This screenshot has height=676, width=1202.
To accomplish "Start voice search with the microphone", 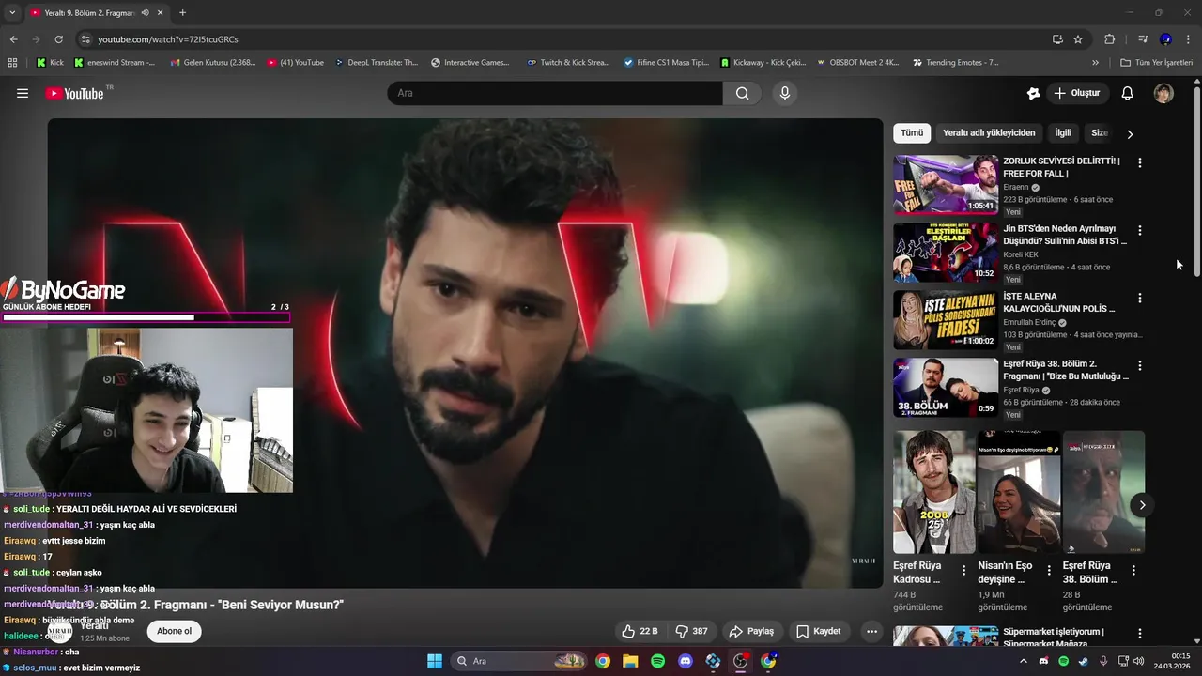I will (785, 93).
